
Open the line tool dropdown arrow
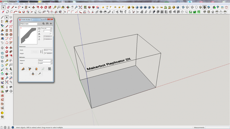(16, 7)
